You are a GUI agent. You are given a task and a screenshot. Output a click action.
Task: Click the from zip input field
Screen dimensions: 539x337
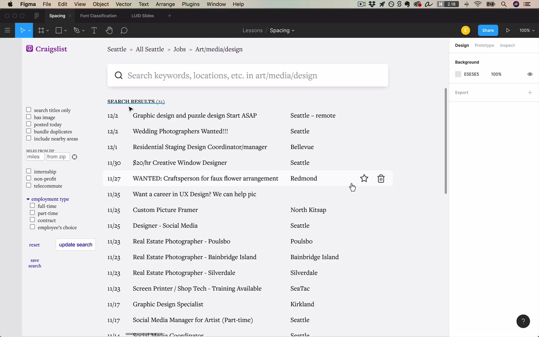58,157
